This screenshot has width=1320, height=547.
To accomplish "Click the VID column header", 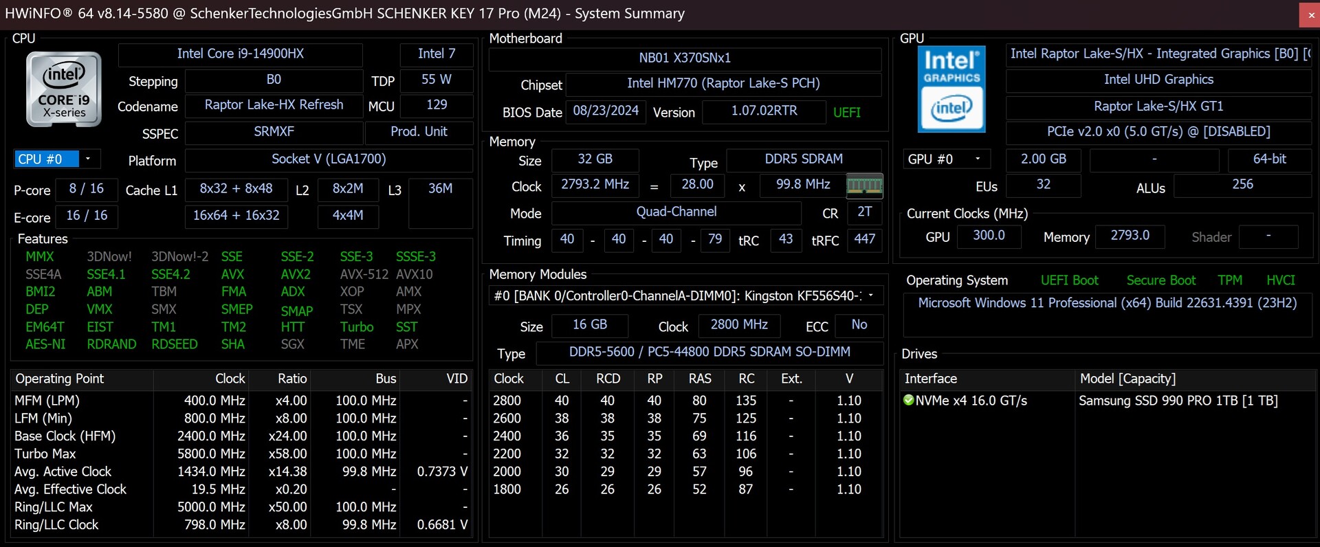I will pos(456,379).
